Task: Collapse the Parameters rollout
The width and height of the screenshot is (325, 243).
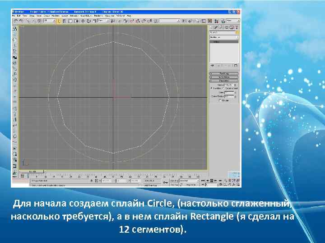Action: [224, 81]
